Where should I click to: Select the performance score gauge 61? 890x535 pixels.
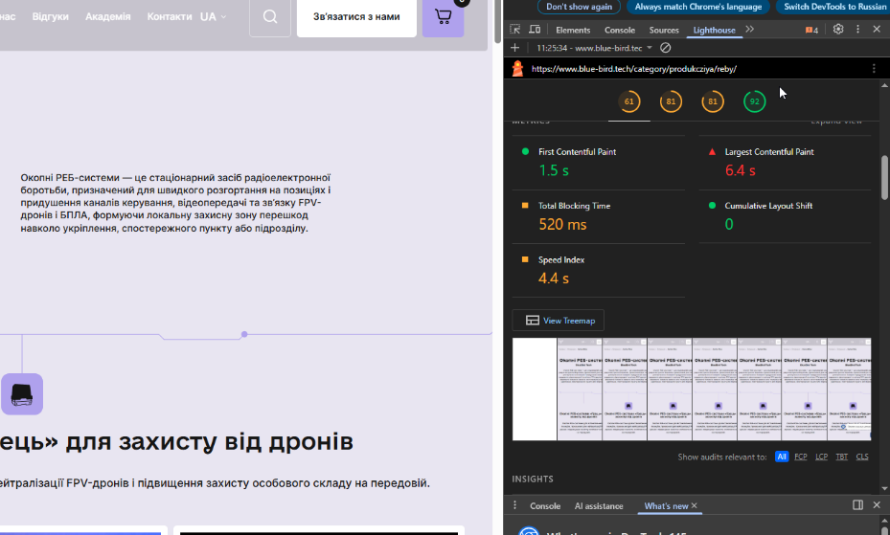coord(628,101)
